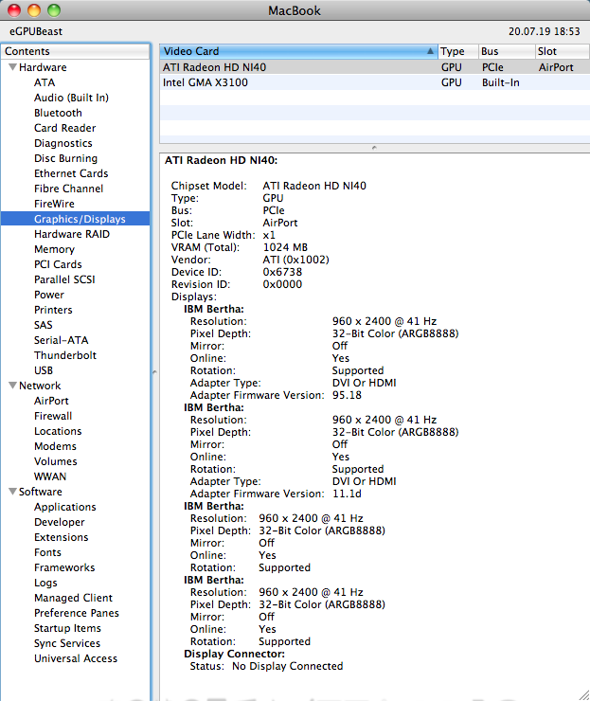Open SAS in the sidebar
This screenshot has width=590, height=701.
point(43,325)
